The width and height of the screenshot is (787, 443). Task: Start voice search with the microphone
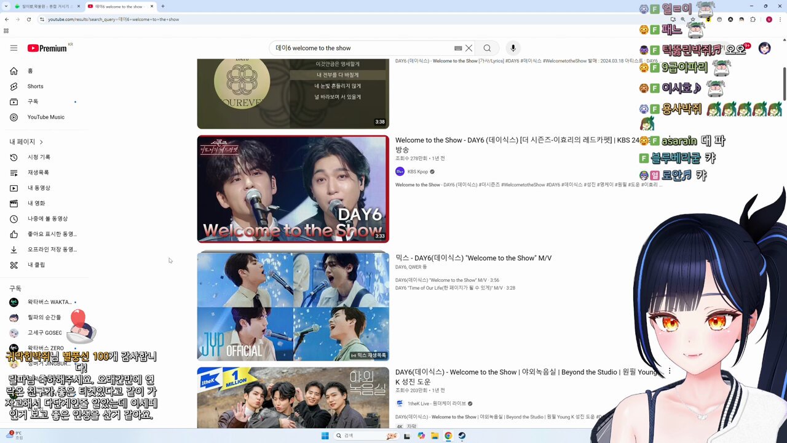coord(513,48)
